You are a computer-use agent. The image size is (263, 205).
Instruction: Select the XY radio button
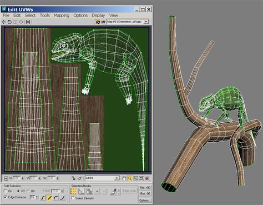(18, 191)
